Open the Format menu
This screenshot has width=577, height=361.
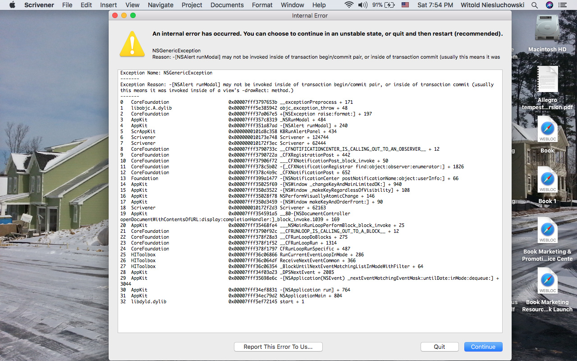coord(262,5)
